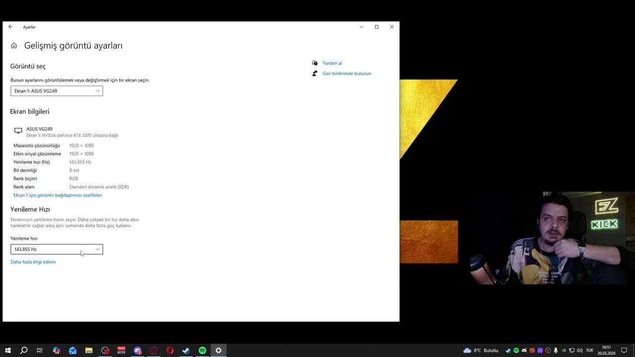The width and height of the screenshot is (635, 357).
Task: Click the Spotify system tray icon
Action: [516, 351]
